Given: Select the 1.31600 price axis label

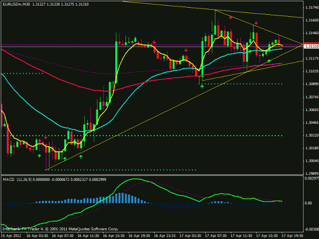Looking at the screenshot, I should point(312,20).
